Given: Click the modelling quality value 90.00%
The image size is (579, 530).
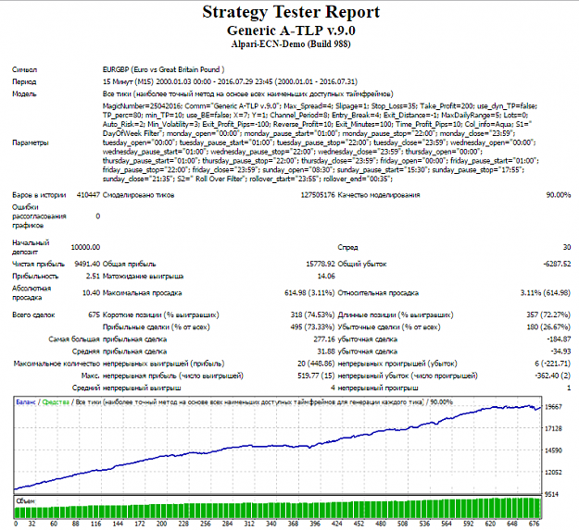Looking at the screenshot, I should pos(559,195).
